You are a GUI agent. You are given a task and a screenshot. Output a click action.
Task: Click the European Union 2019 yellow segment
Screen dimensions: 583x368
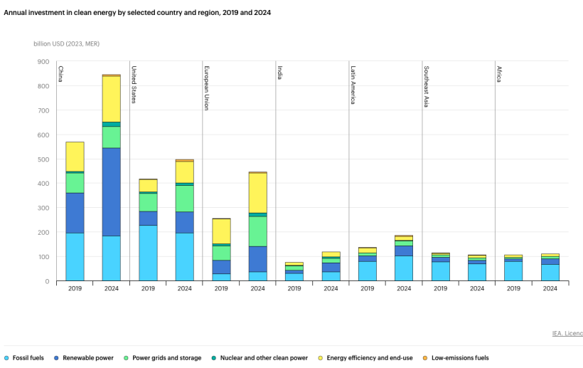click(x=221, y=231)
